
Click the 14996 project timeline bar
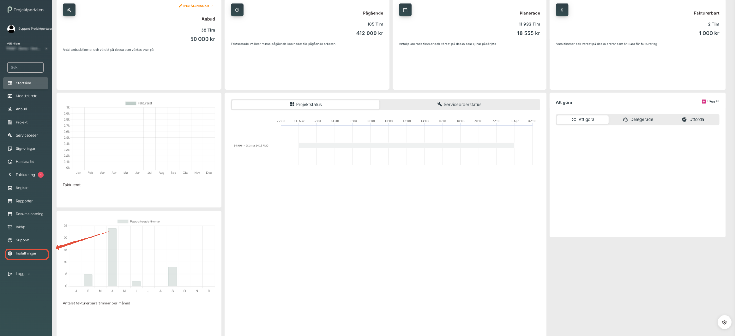pos(406,145)
